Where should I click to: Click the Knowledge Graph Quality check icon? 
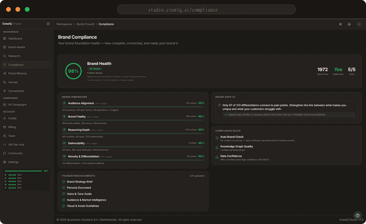pos(217,148)
